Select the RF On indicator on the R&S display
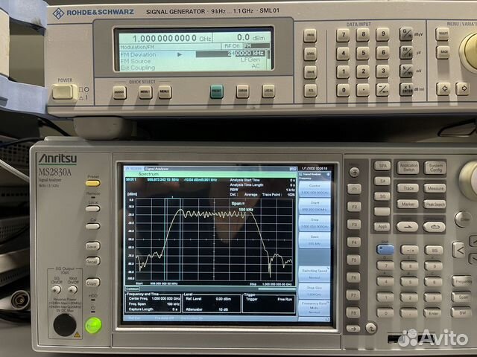Screen dimensions: 477x357 tap(232, 46)
